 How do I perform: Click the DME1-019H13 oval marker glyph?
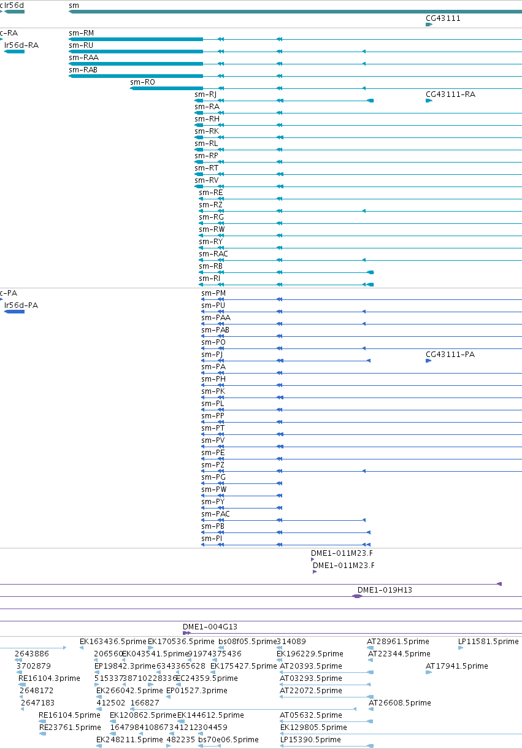point(357,596)
